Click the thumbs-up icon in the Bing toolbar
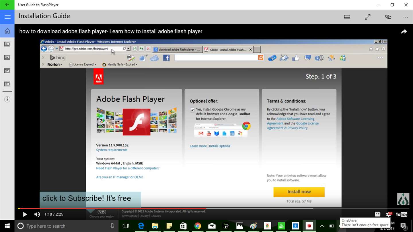The image size is (413, 232). coord(296,58)
